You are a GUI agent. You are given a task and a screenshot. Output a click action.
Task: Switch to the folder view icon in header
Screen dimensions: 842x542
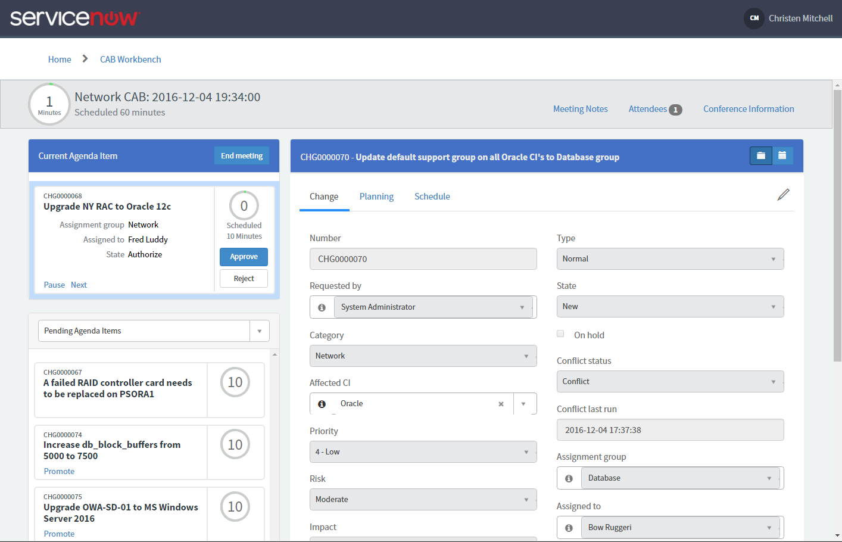(761, 155)
